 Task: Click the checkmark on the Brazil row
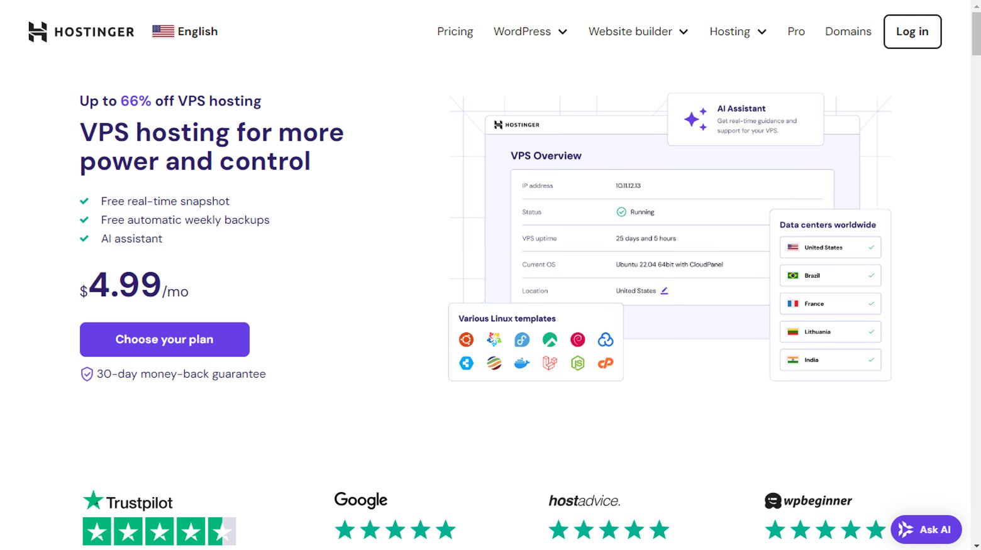(x=871, y=275)
